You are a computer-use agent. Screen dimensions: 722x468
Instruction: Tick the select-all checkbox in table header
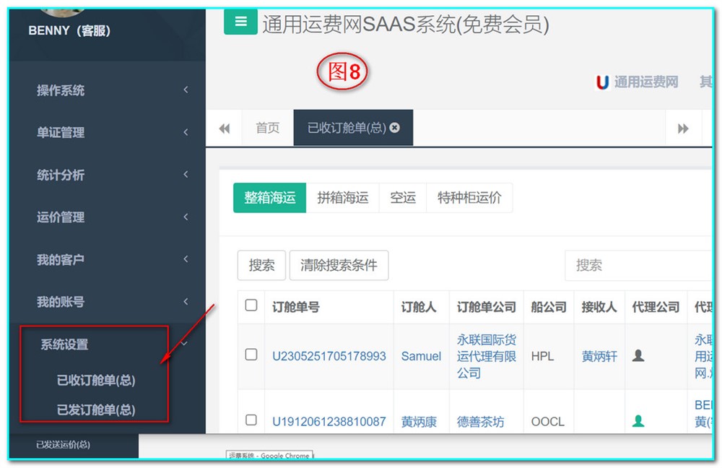[251, 305]
